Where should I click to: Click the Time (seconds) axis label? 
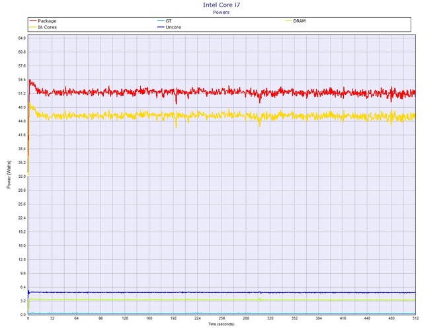pyautogui.click(x=221, y=324)
